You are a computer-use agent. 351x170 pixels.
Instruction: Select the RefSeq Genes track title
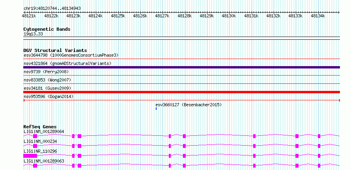click(40, 127)
